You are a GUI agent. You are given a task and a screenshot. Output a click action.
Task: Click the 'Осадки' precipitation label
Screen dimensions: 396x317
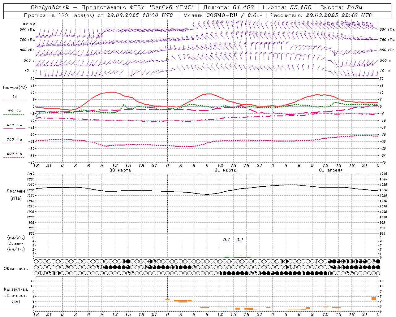click(16, 243)
